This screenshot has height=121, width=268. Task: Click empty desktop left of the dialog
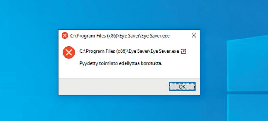click(29, 62)
